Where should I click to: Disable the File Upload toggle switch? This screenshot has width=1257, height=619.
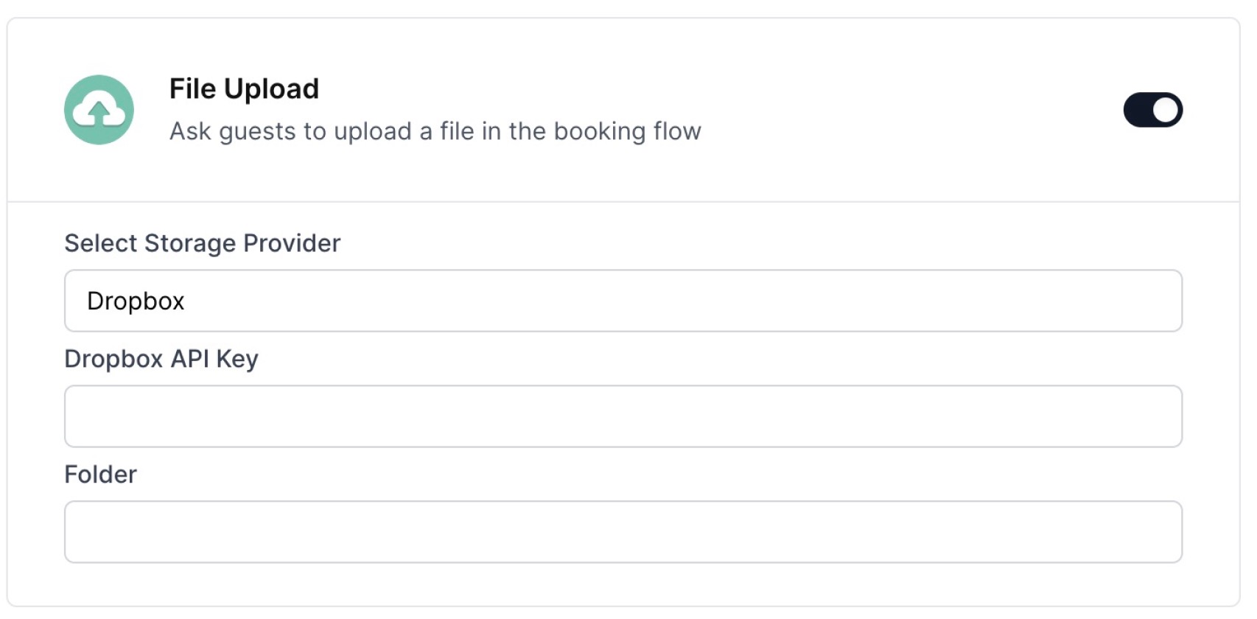click(1152, 110)
